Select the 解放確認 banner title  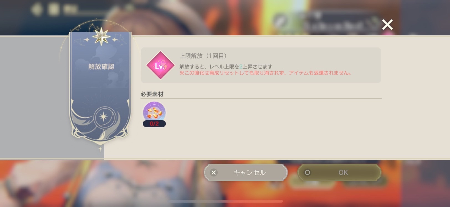point(101,67)
